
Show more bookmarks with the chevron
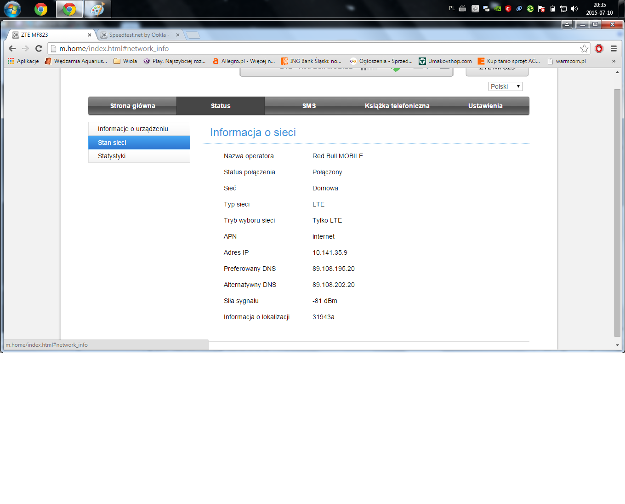click(x=614, y=61)
